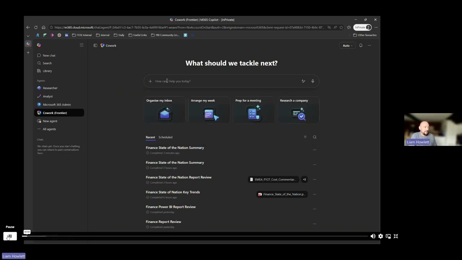The width and height of the screenshot is (462, 260).
Task: Open prompt tools icon next to microphone
Action: [303, 81]
